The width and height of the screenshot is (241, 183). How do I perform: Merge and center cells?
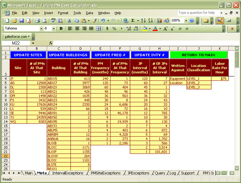point(98,29)
